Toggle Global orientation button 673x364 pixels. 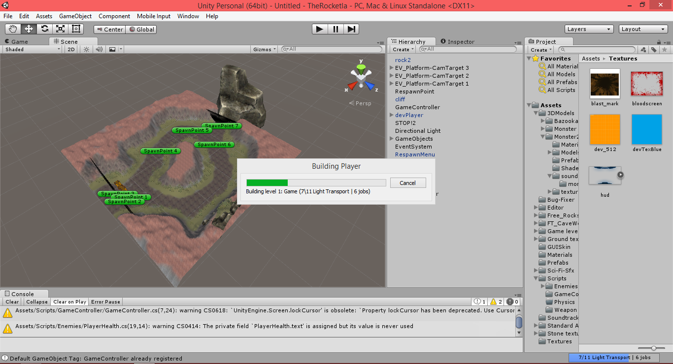[141, 30]
